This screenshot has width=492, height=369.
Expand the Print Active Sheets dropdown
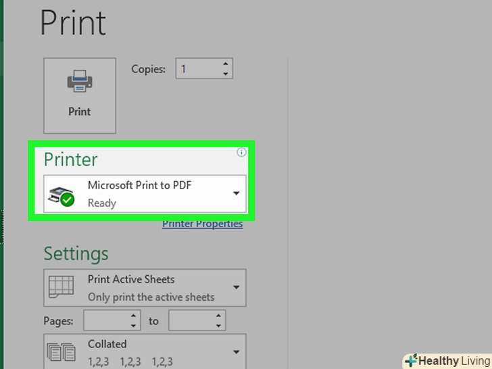tap(145, 288)
